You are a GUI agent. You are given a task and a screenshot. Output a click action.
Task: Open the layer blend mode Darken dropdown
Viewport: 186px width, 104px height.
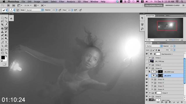(x=154, y=46)
